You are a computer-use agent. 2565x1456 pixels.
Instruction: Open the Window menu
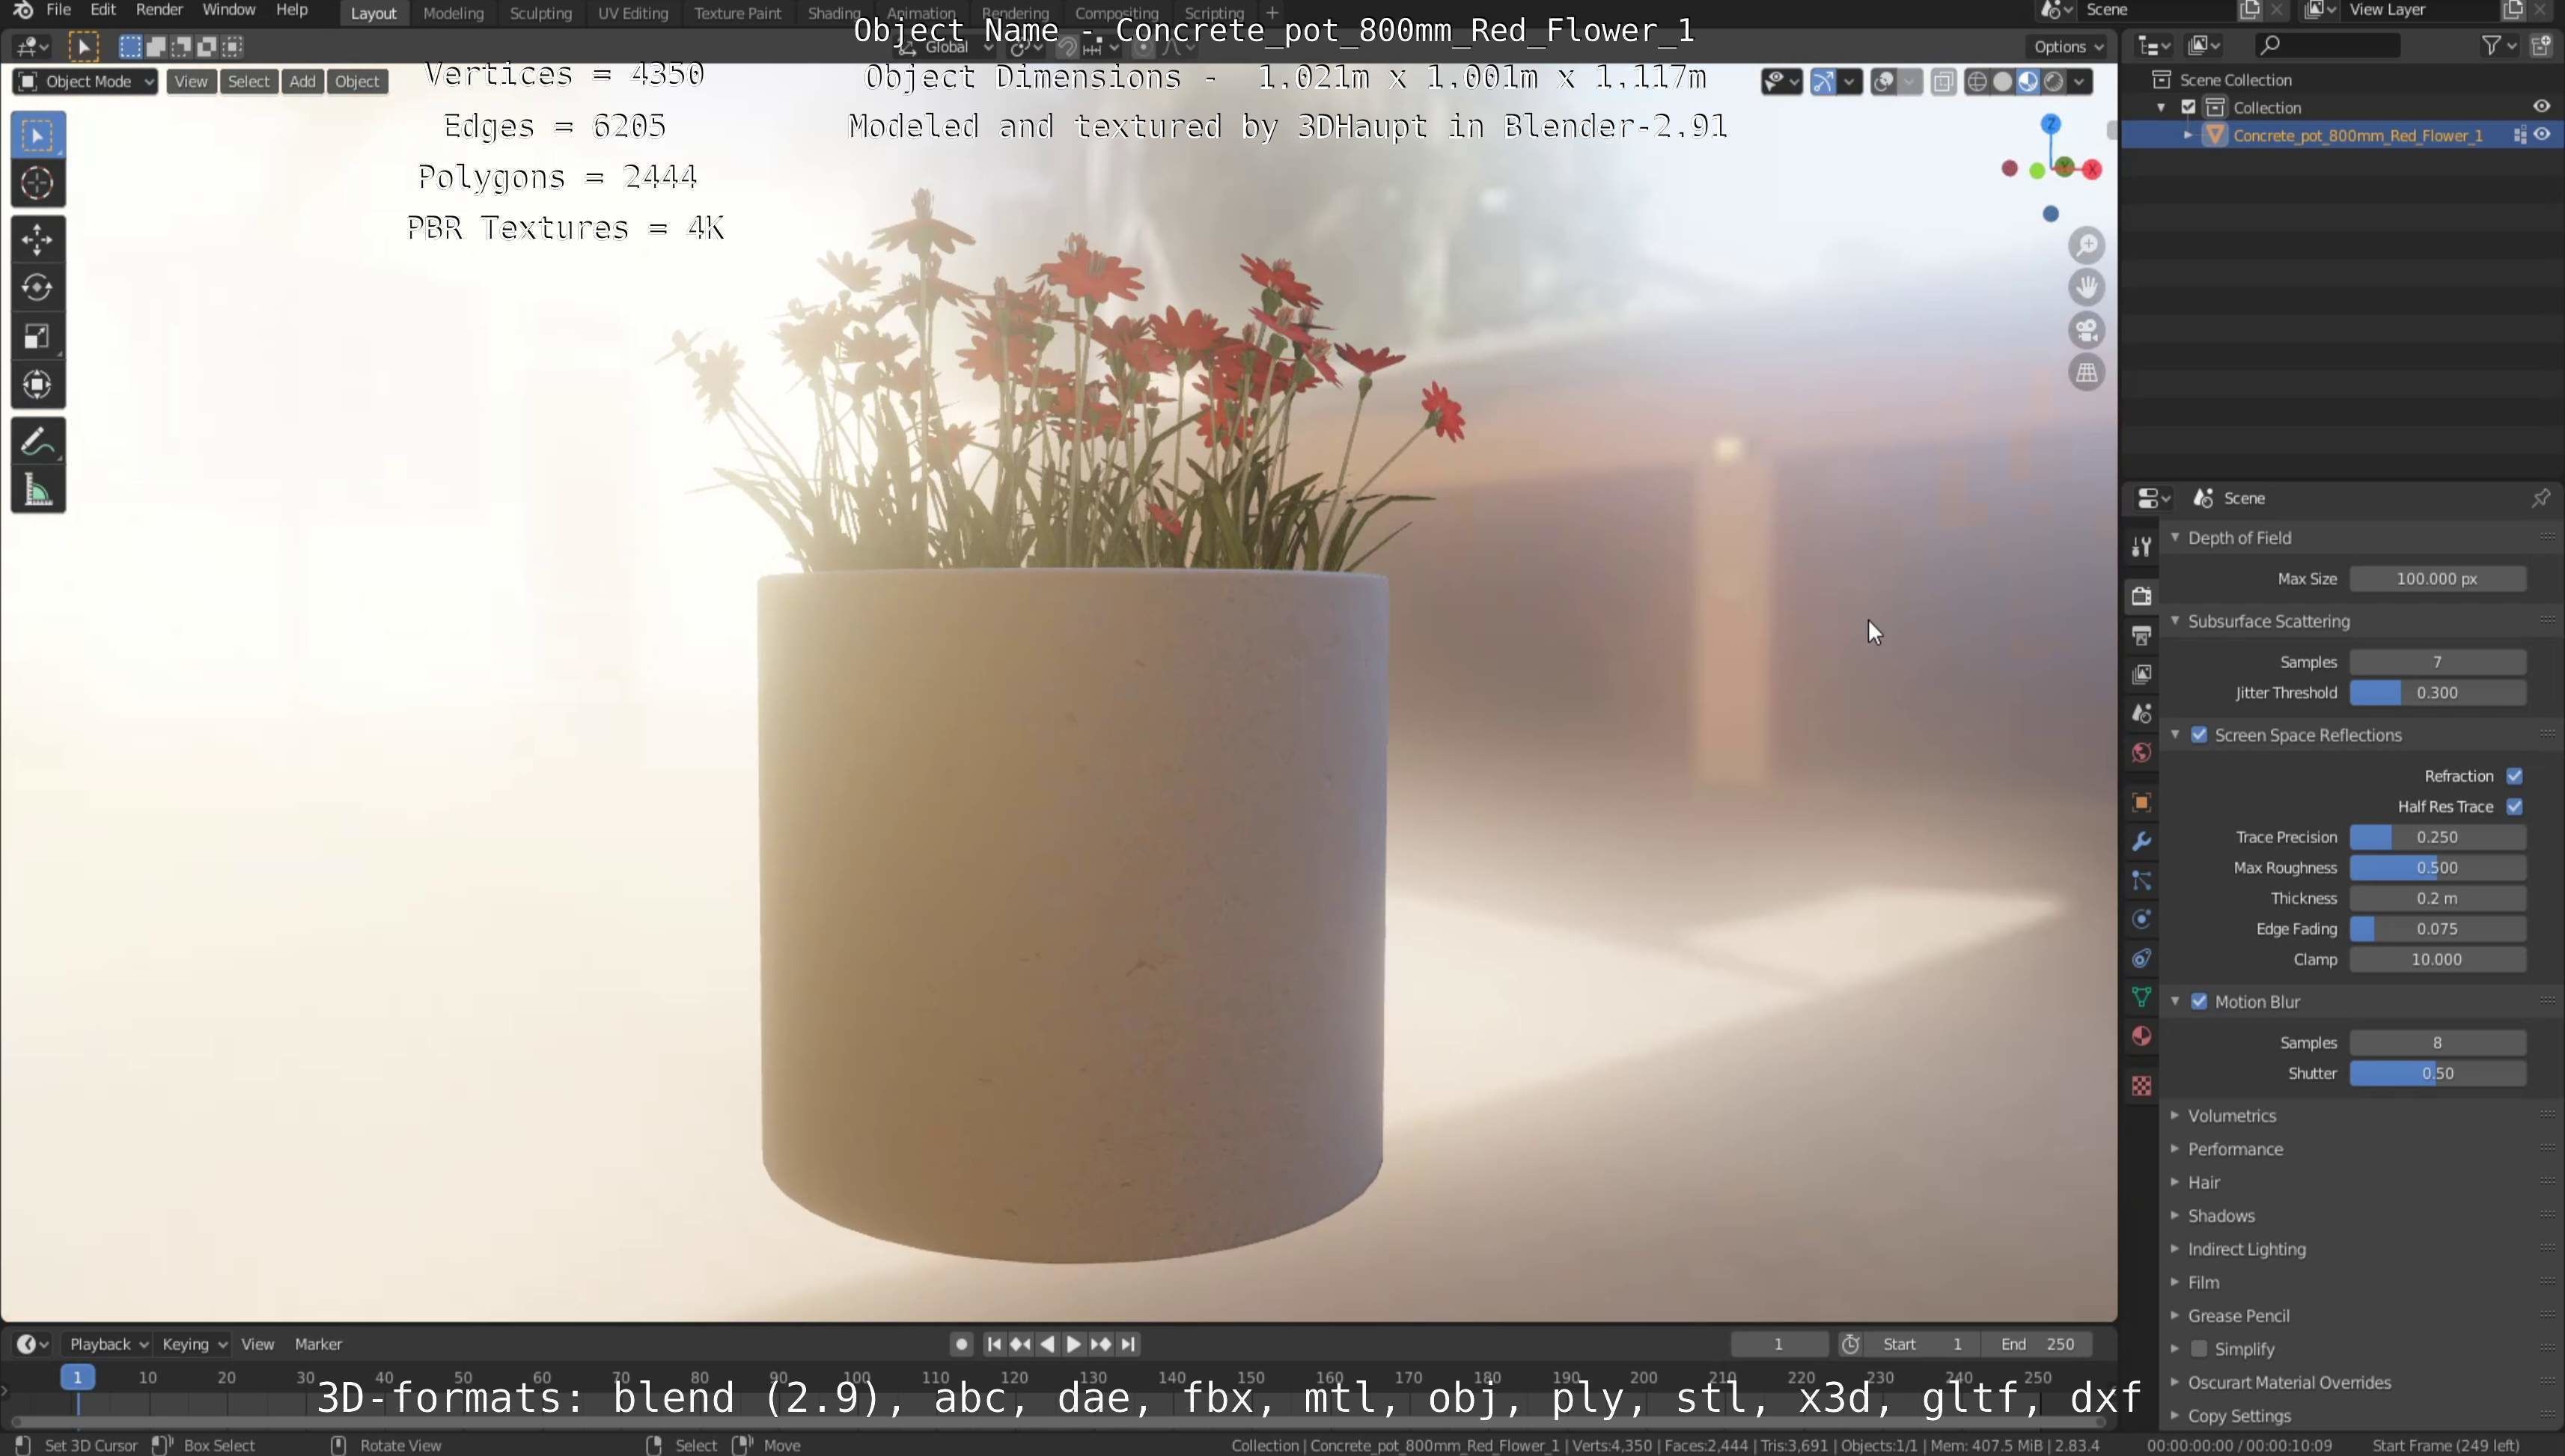[x=228, y=10]
